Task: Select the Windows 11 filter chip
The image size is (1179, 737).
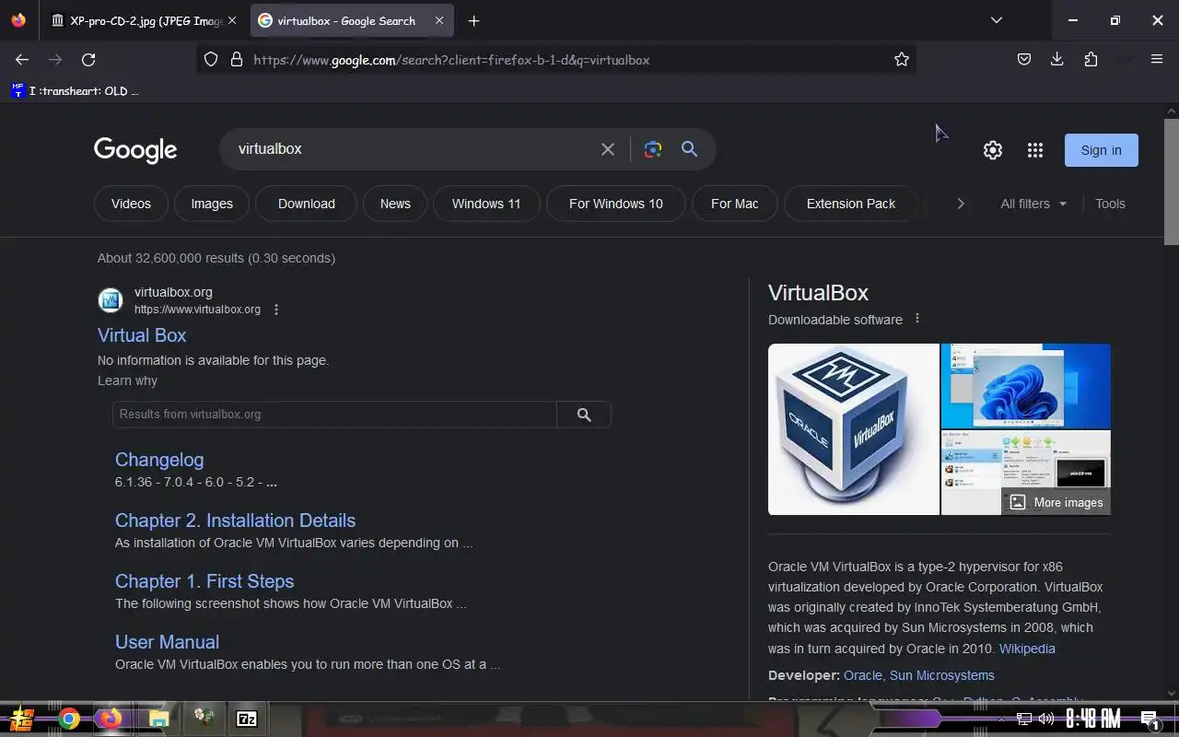Action: [x=486, y=204]
